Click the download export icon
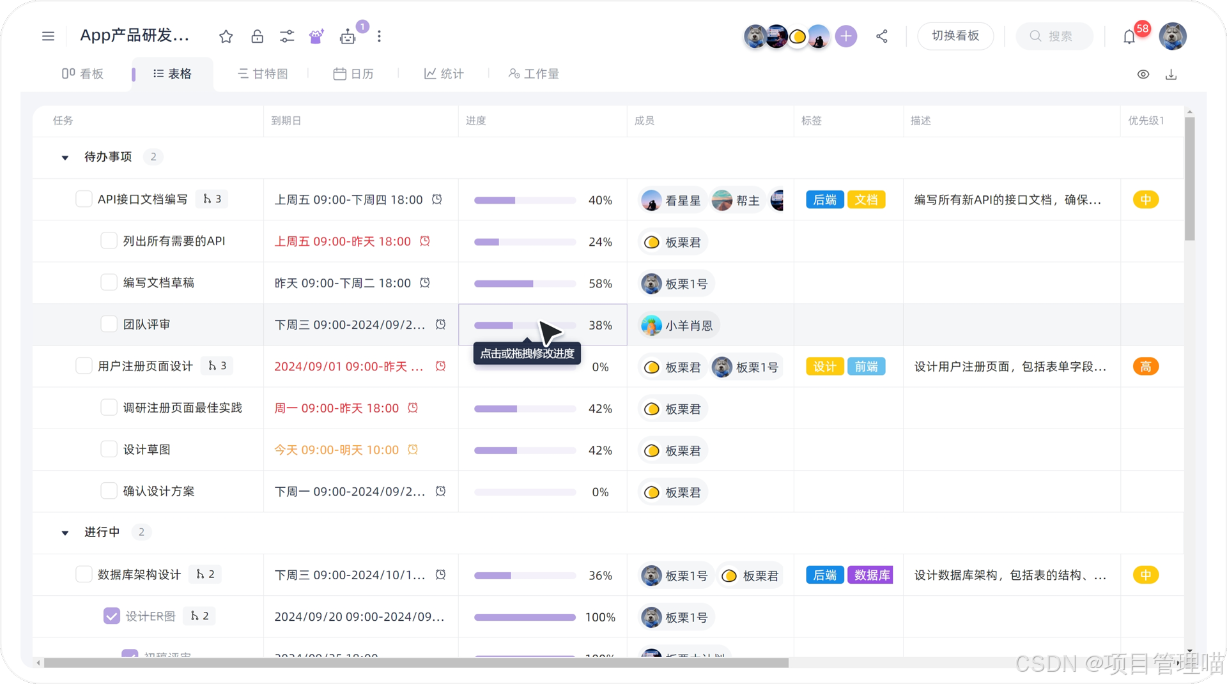Image resolution: width=1227 pixels, height=684 pixels. point(1171,75)
